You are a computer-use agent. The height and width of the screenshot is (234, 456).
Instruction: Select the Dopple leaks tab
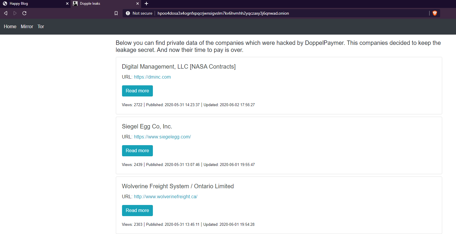[106, 4]
